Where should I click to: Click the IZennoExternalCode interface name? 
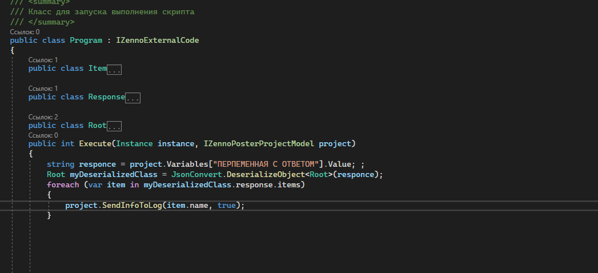[x=157, y=41]
